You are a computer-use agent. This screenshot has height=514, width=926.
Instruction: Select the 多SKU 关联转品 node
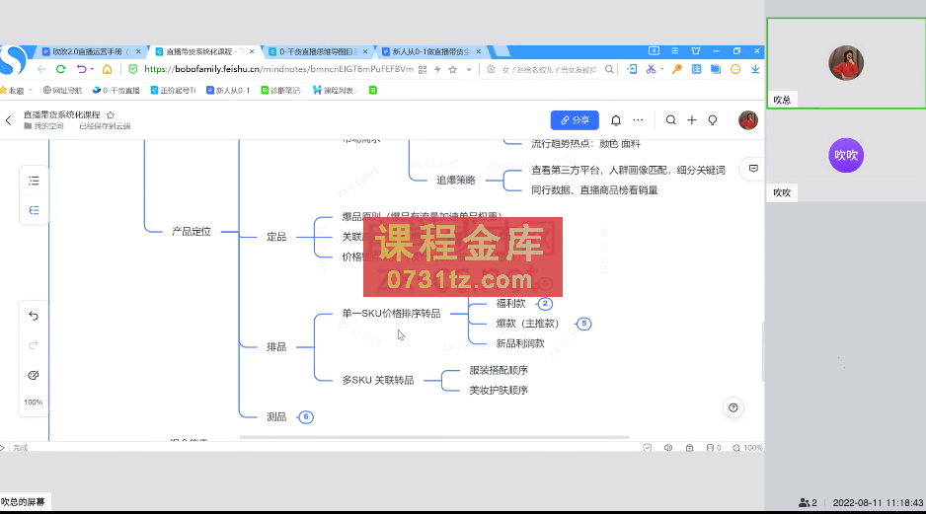coord(378,380)
